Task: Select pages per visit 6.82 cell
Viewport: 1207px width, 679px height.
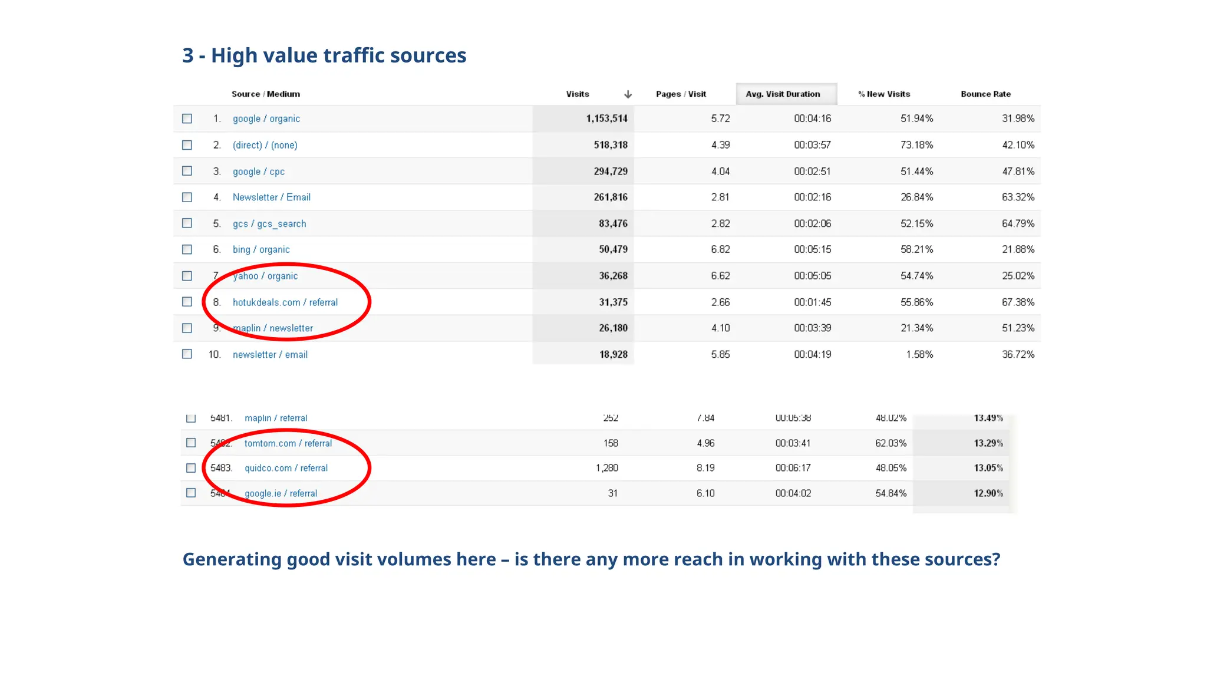Action: (720, 250)
